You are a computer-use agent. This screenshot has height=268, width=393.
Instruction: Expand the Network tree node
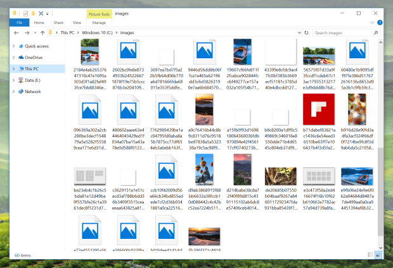click(x=13, y=91)
